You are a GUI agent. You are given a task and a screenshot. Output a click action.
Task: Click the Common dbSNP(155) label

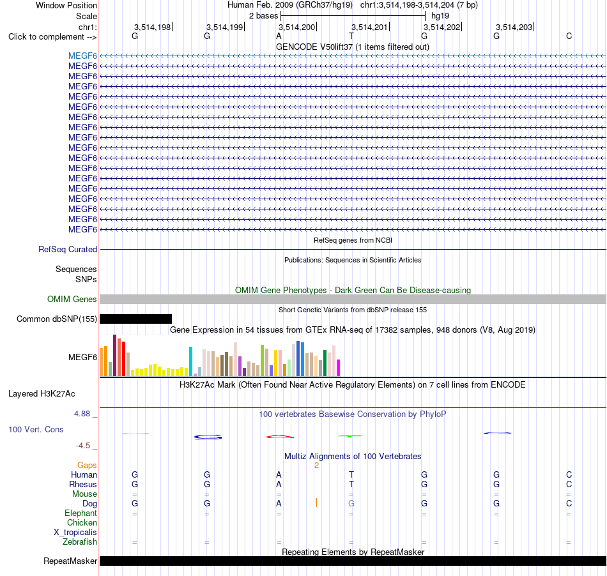56,319
